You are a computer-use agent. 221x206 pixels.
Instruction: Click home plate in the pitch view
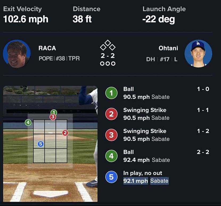[x=51, y=193]
